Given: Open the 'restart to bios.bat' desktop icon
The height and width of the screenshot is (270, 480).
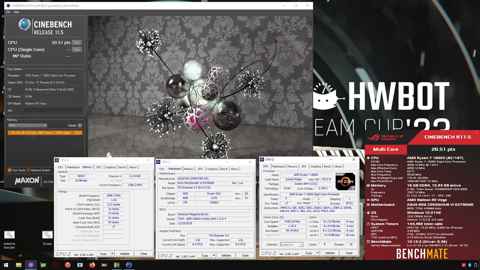Looking at the screenshot, I should (9, 240).
